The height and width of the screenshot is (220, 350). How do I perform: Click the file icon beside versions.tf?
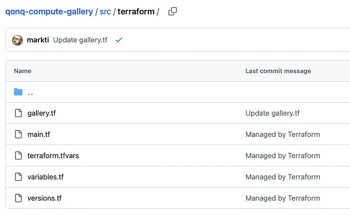click(x=18, y=198)
